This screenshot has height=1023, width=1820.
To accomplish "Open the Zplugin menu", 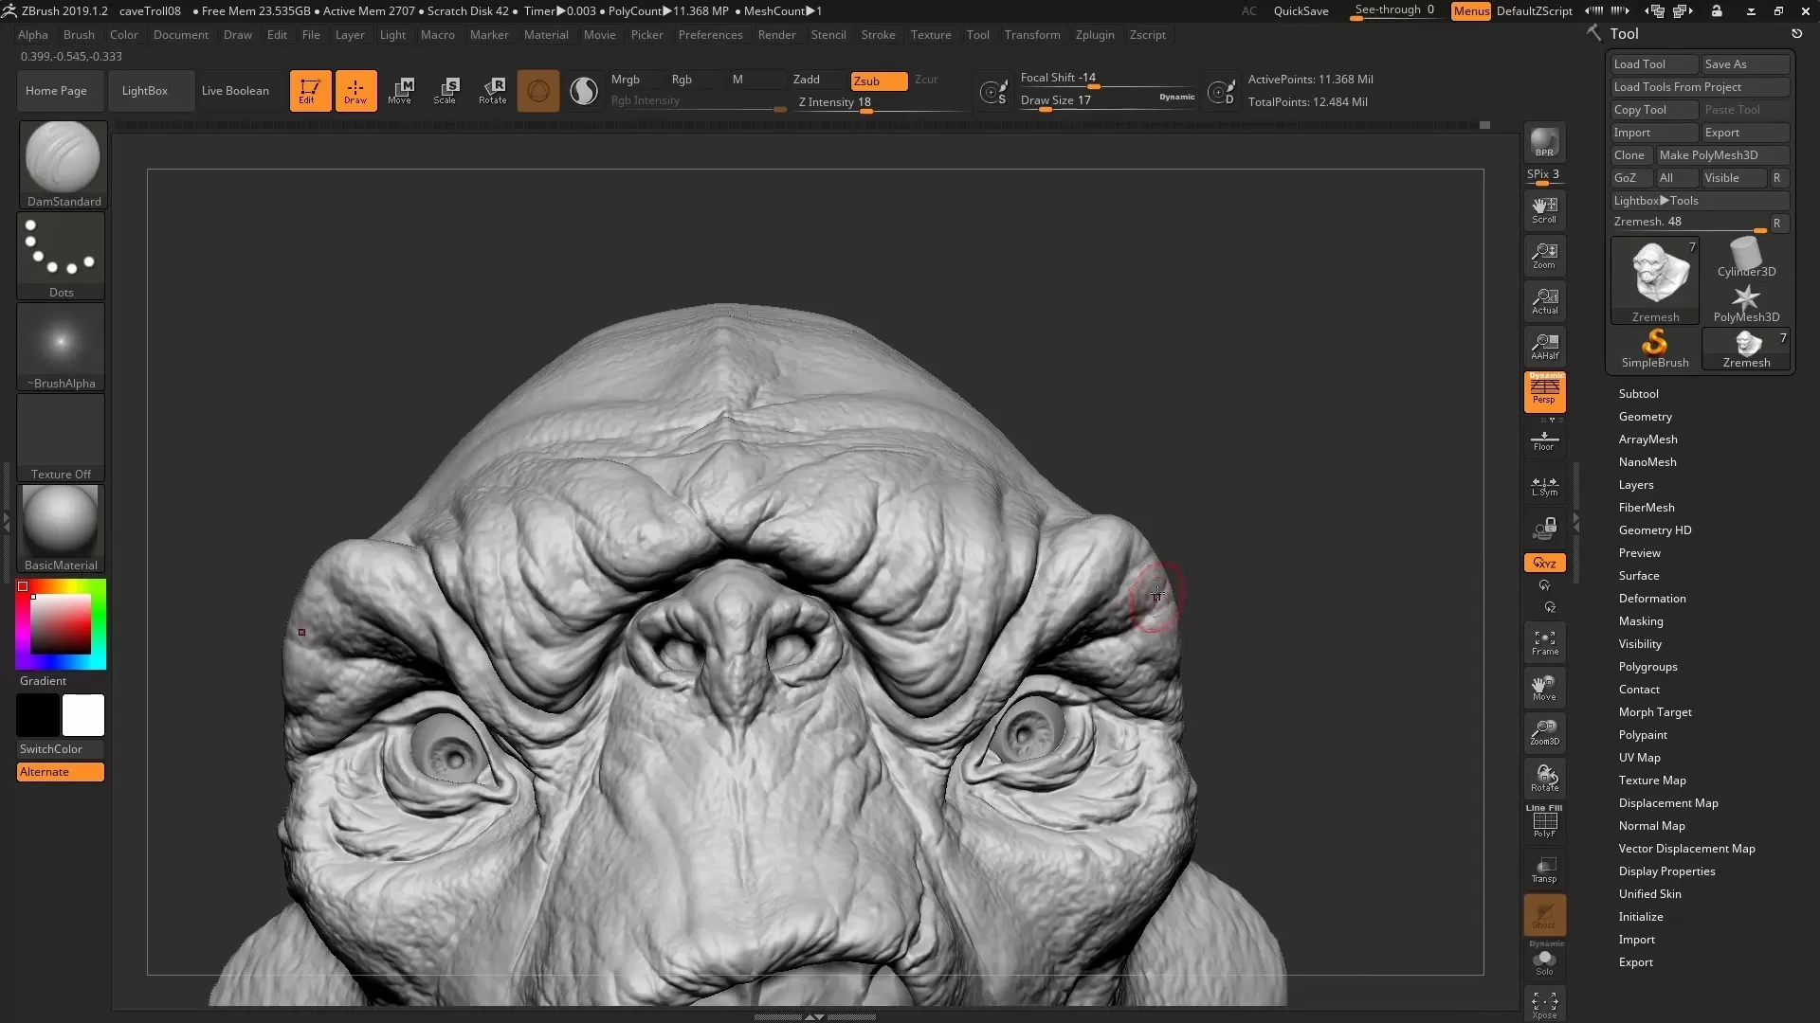I will click(x=1094, y=35).
